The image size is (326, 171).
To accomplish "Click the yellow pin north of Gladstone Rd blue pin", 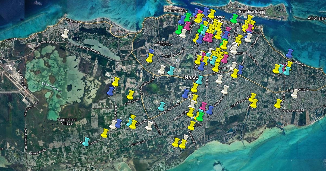I will point(116,81).
